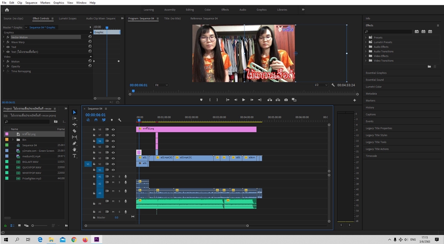The height and width of the screenshot is (244, 444).
Task: Open the Graphics menu in menu bar
Action: click(x=59, y=3)
